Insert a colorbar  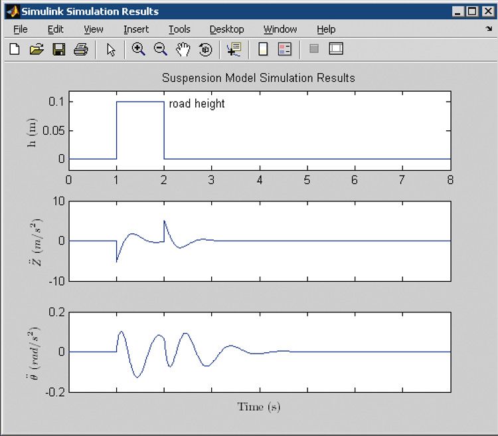263,49
